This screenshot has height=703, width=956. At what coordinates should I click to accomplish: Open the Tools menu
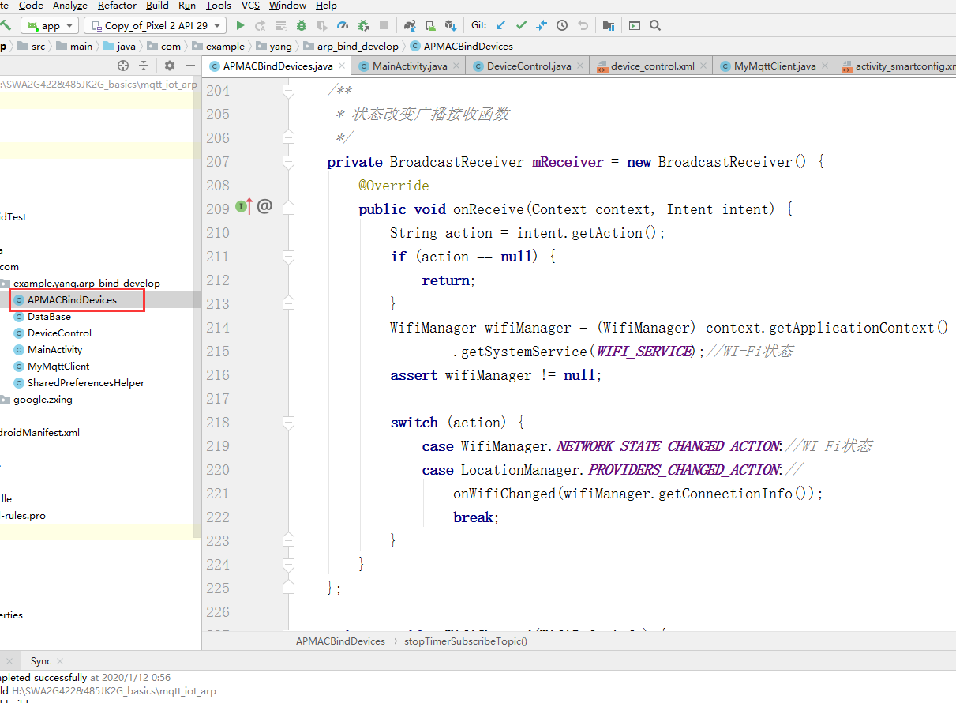click(219, 6)
